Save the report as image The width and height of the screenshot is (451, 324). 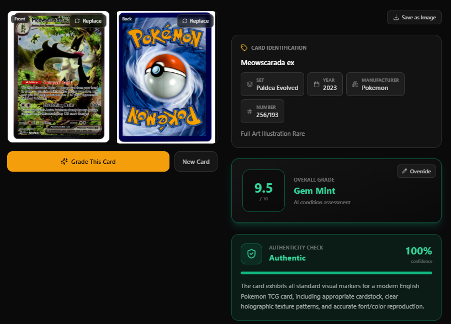pyautogui.click(x=414, y=18)
